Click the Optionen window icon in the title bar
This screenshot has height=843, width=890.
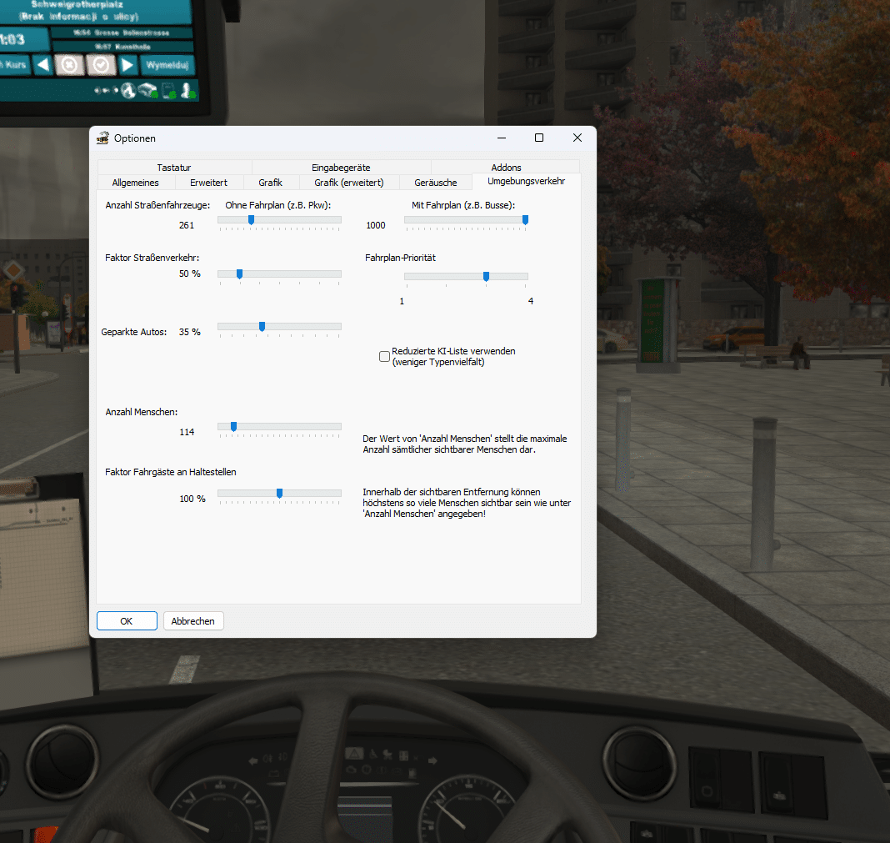[x=103, y=138]
